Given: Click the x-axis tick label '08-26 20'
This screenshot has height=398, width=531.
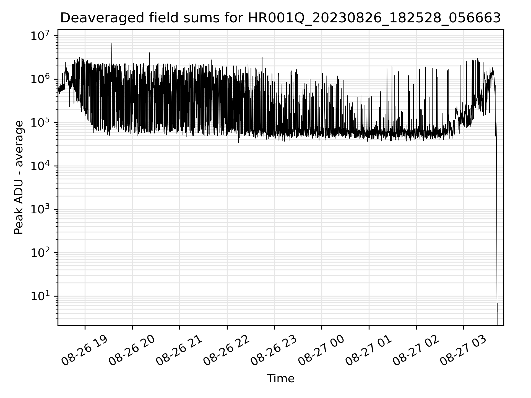Looking at the screenshot, I should pos(132,351).
